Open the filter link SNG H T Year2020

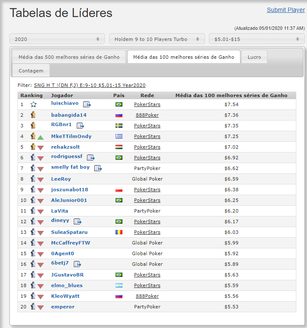[x=90, y=85]
